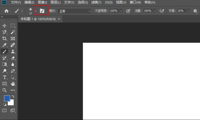Select the Eraser tool
Image resolution: width=200 pixels, height=120 pixels.
point(13,58)
